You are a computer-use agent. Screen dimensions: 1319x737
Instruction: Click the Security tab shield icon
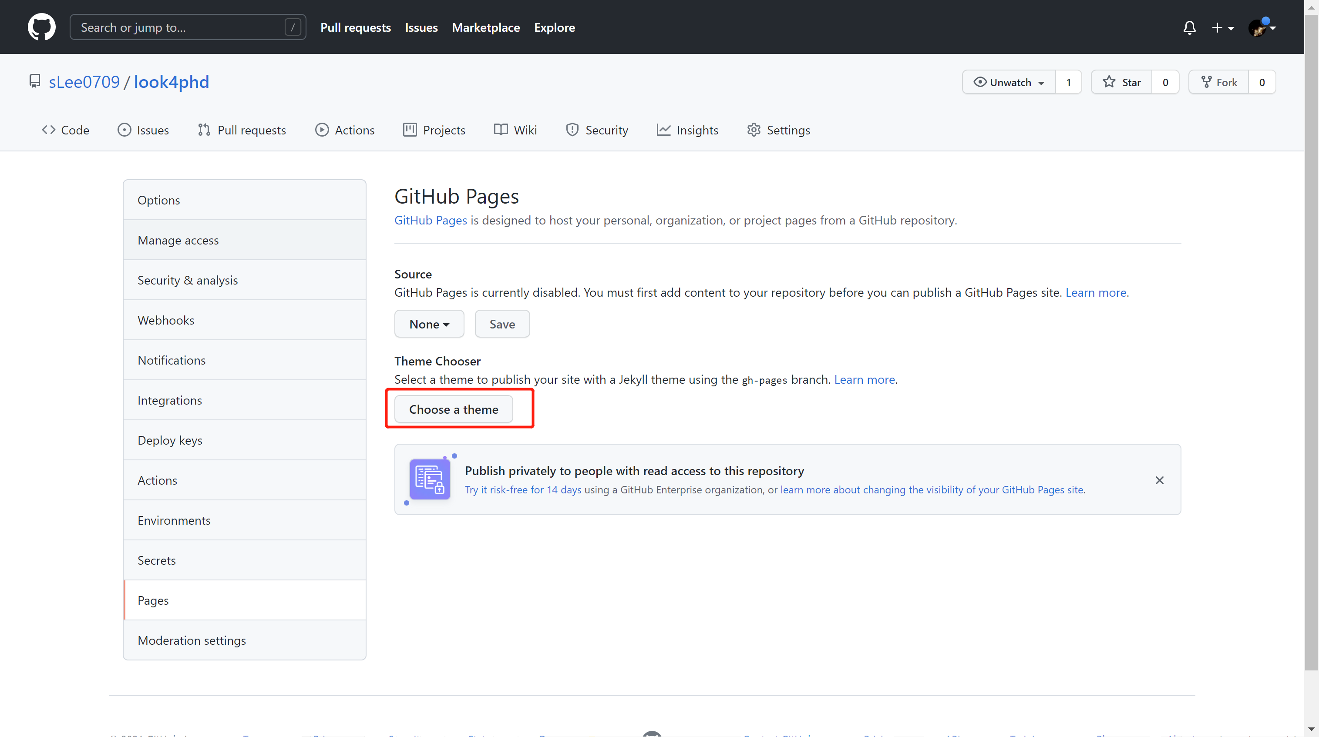pos(572,130)
